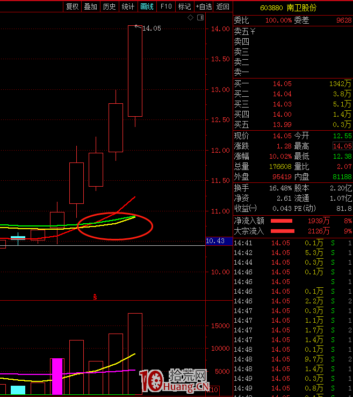Select the 14:48 tick with 9.7万 volume
The image size is (353, 397).
click(293, 359)
